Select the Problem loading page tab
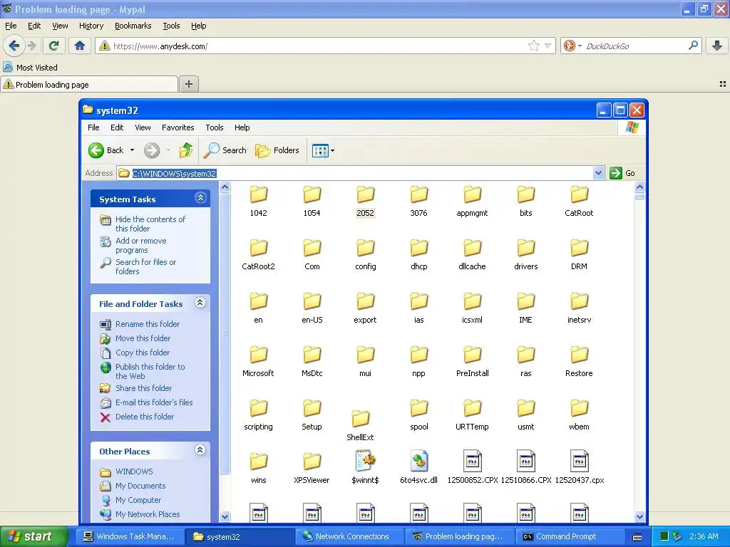The width and height of the screenshot is (730, 547). click(89, 84)
